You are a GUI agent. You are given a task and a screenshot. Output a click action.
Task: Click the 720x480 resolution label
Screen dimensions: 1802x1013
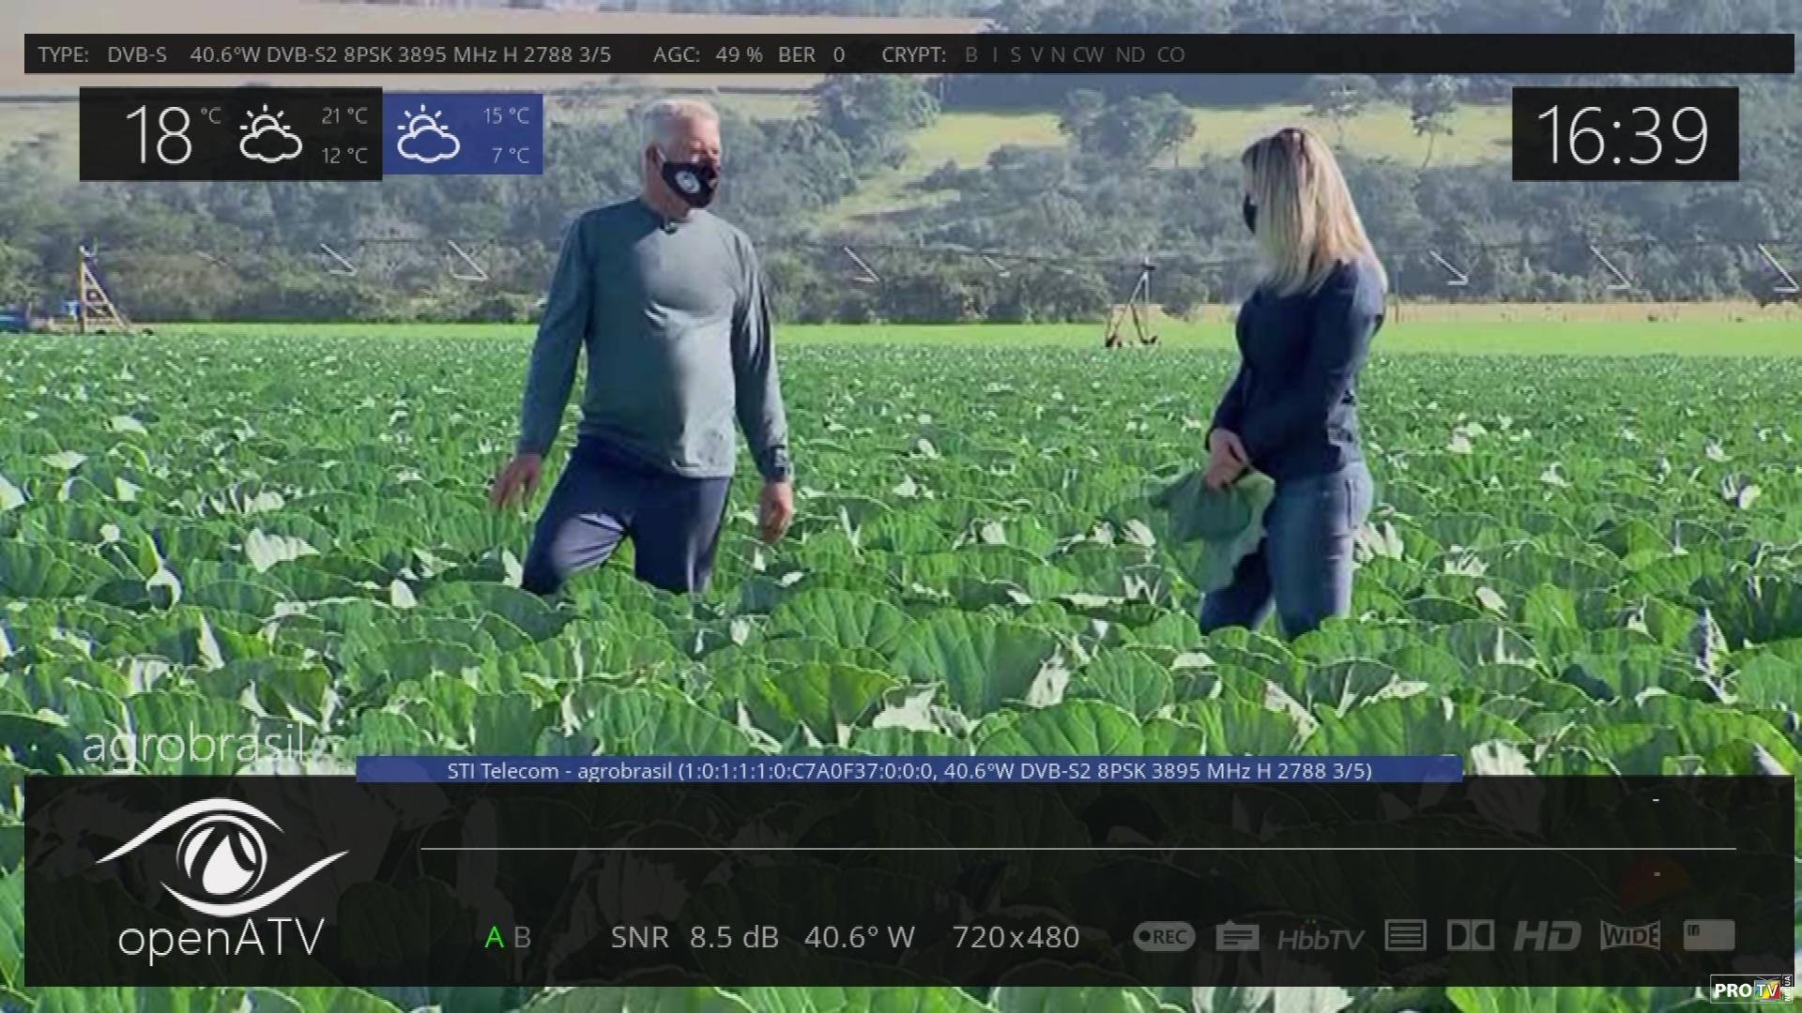(1016, 937)
